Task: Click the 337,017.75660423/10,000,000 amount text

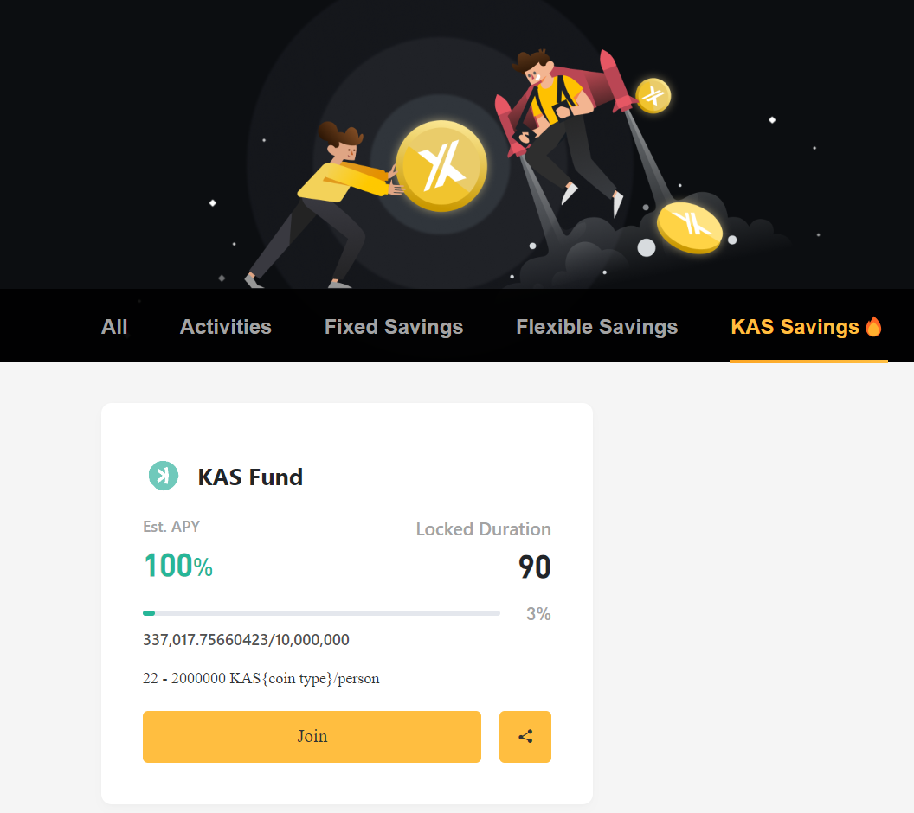Action: tap(246, 639)
